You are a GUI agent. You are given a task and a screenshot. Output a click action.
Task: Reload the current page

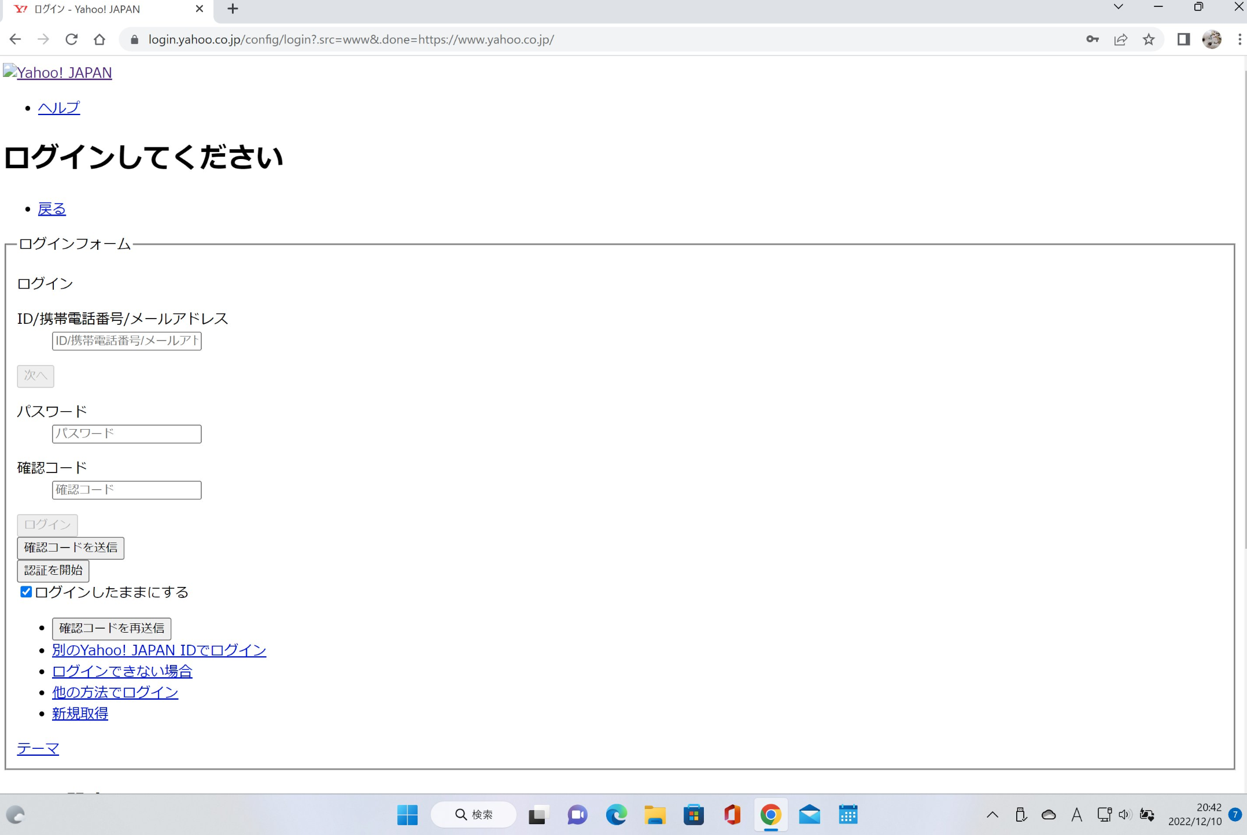click(x=72, y=39)
